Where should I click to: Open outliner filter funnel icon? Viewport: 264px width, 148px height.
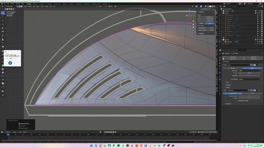[258, 7]
